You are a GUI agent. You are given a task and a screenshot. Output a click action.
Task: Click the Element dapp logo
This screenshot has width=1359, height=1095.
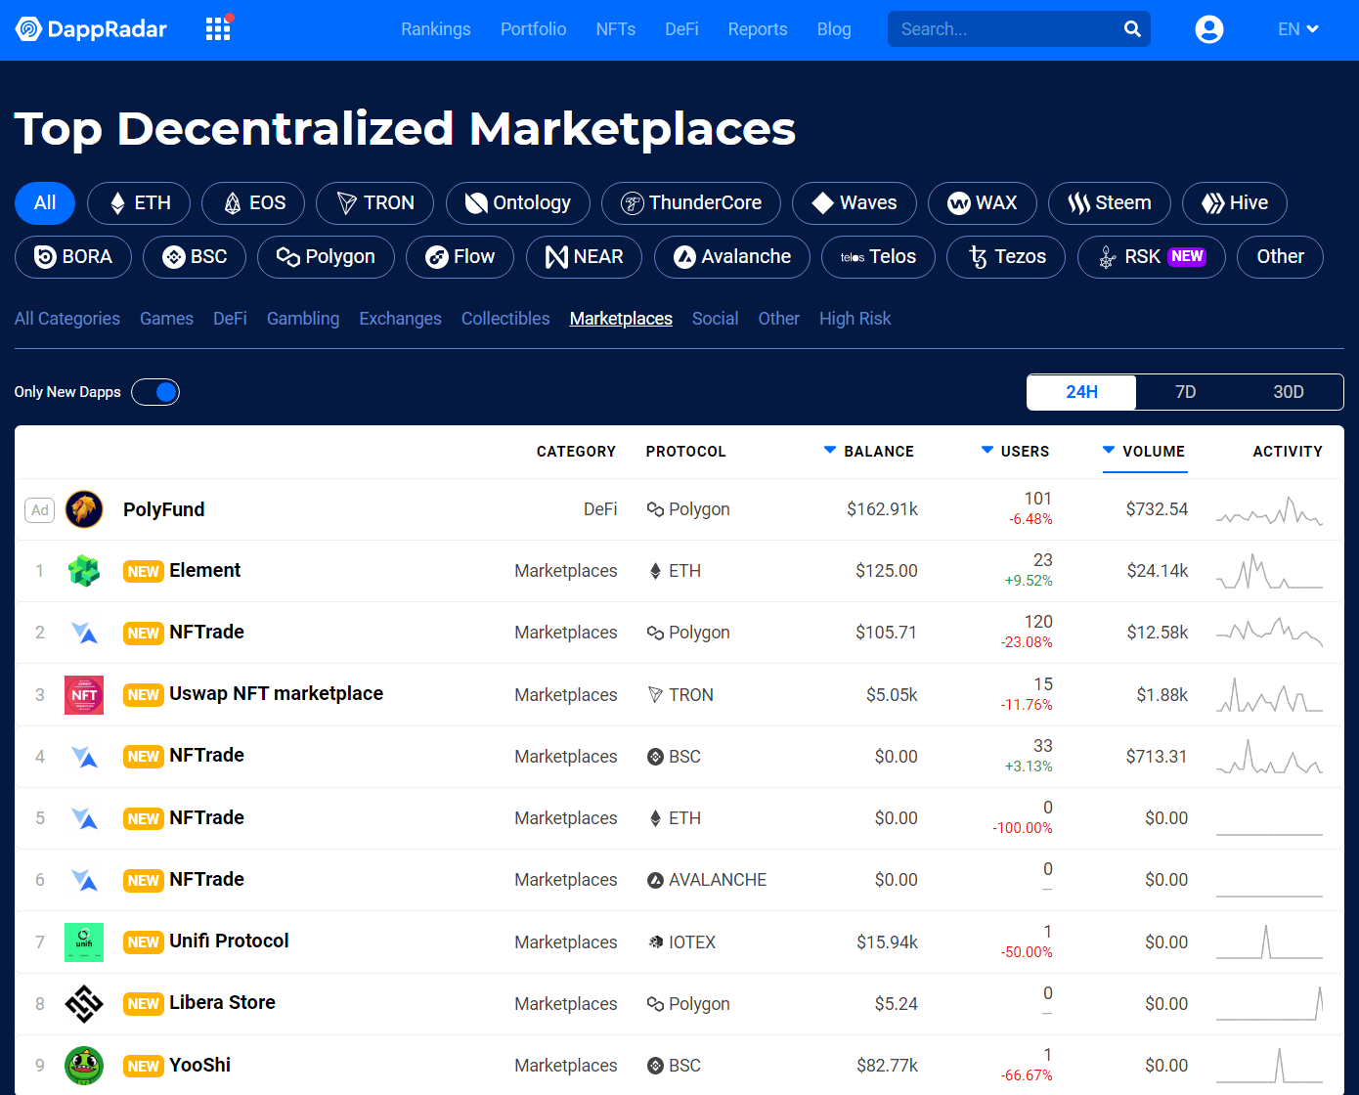[x=84, y=570]
